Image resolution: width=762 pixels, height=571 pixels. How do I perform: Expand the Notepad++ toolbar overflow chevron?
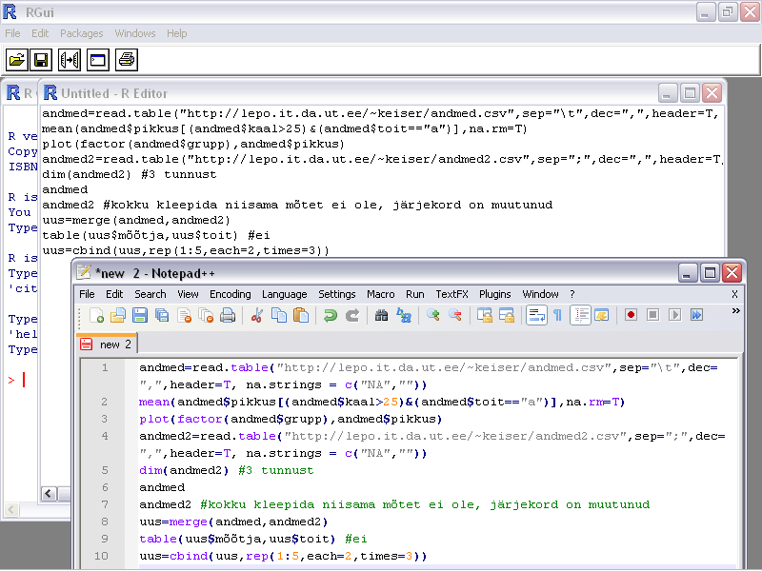(734, 311)
